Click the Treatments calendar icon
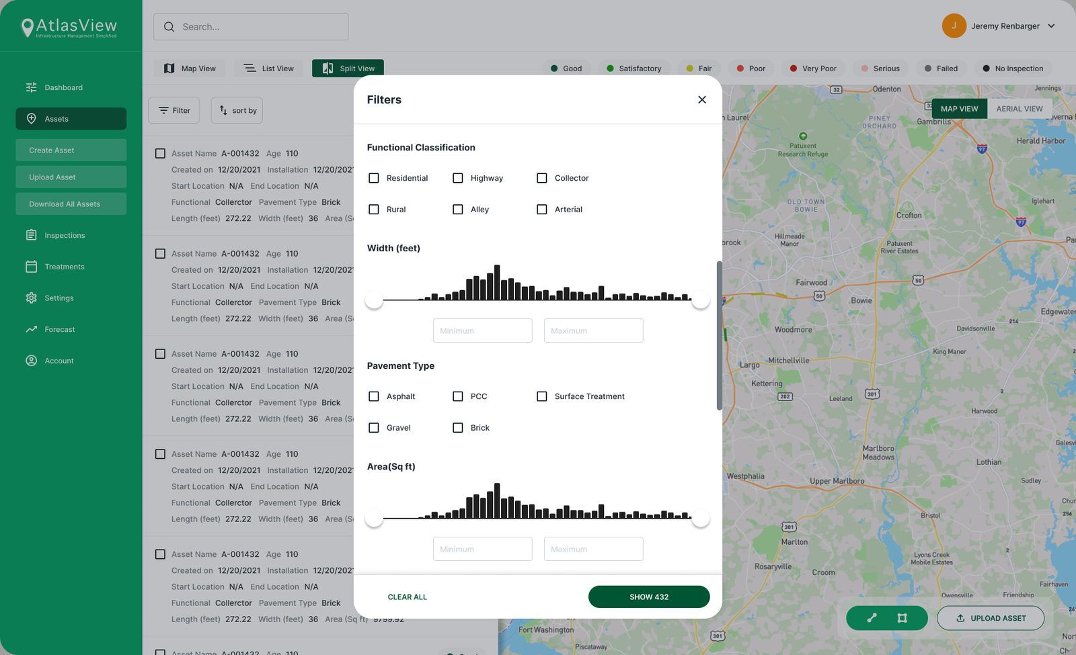 tap(32, 267)
